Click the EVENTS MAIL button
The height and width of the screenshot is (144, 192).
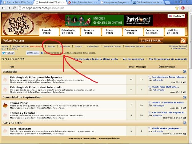pyautogui.click(x=151, y=40)
